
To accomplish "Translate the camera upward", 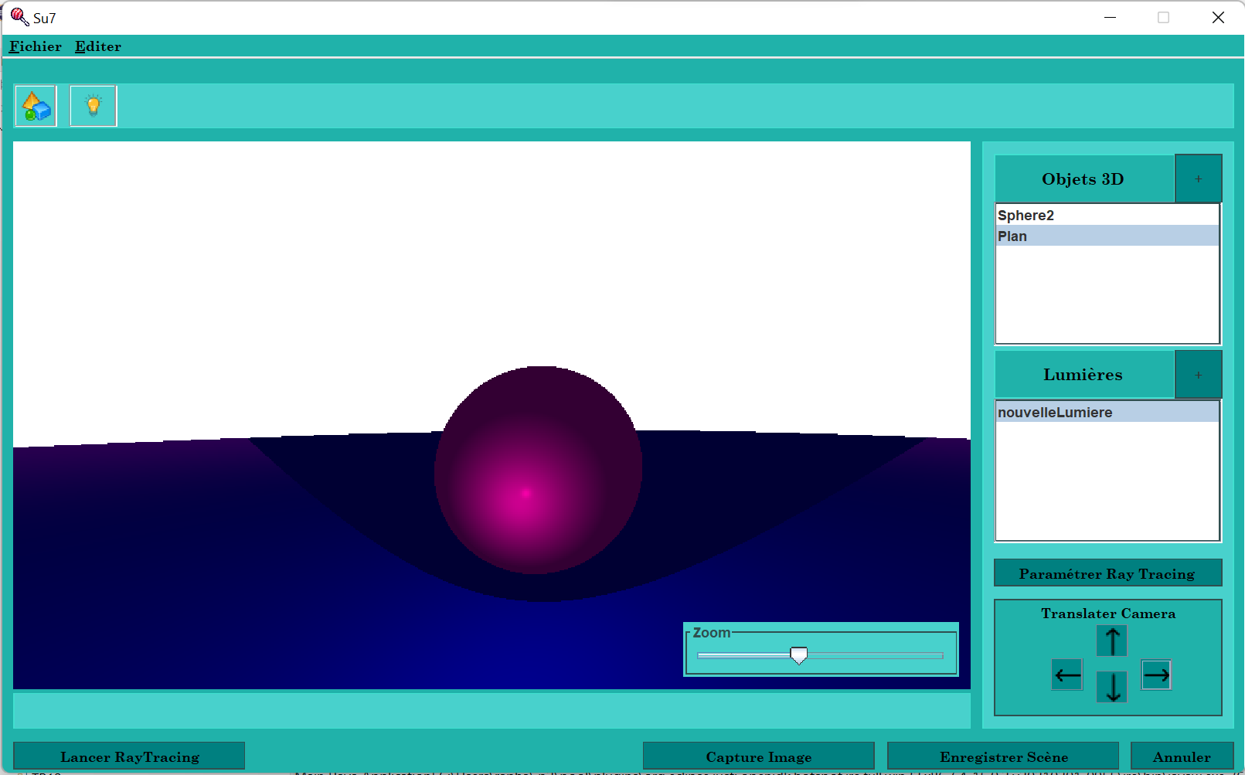I will tap(1111, 641).
